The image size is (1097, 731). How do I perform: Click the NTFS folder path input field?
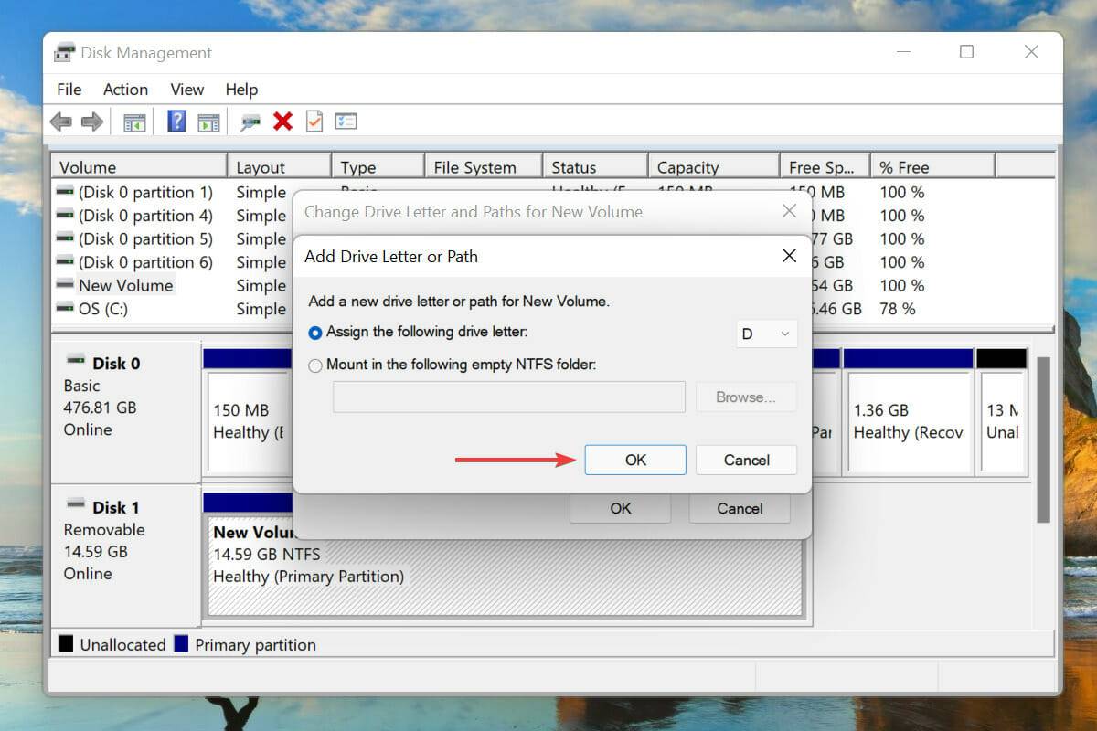[x=509, y=397]
